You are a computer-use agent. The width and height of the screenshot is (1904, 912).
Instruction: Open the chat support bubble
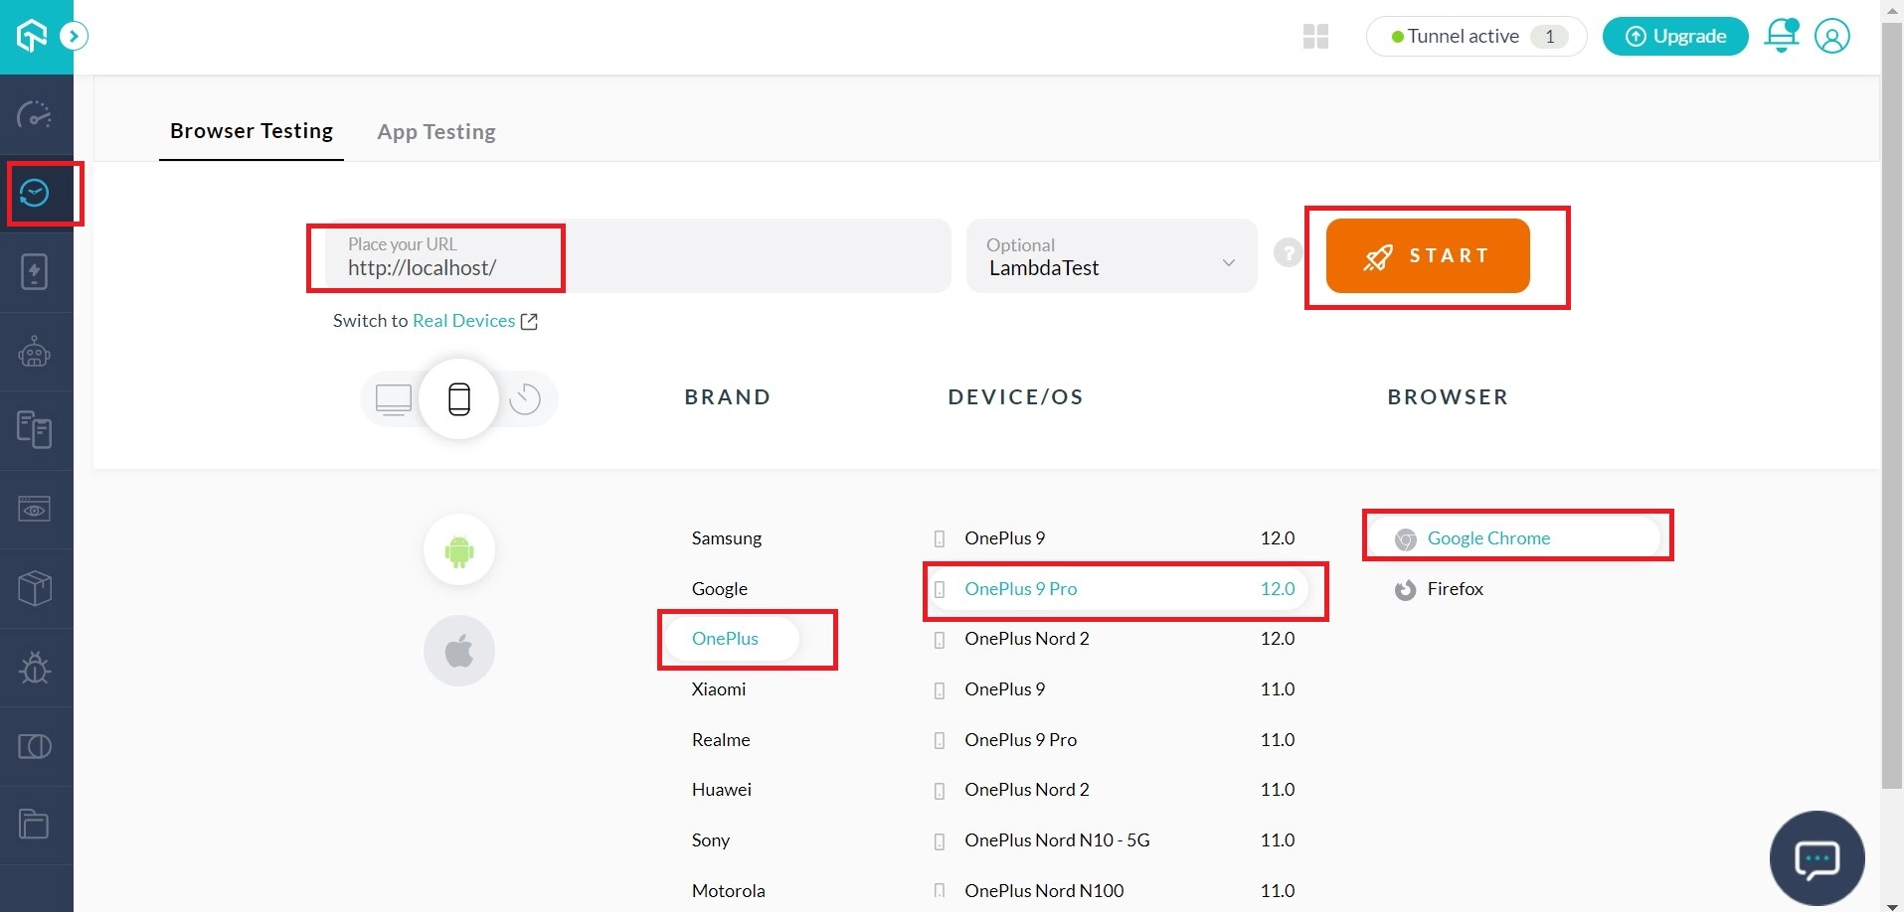point(1817,857)
